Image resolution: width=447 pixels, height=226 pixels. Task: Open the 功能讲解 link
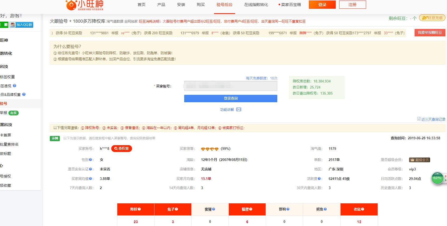pos(227,110)
